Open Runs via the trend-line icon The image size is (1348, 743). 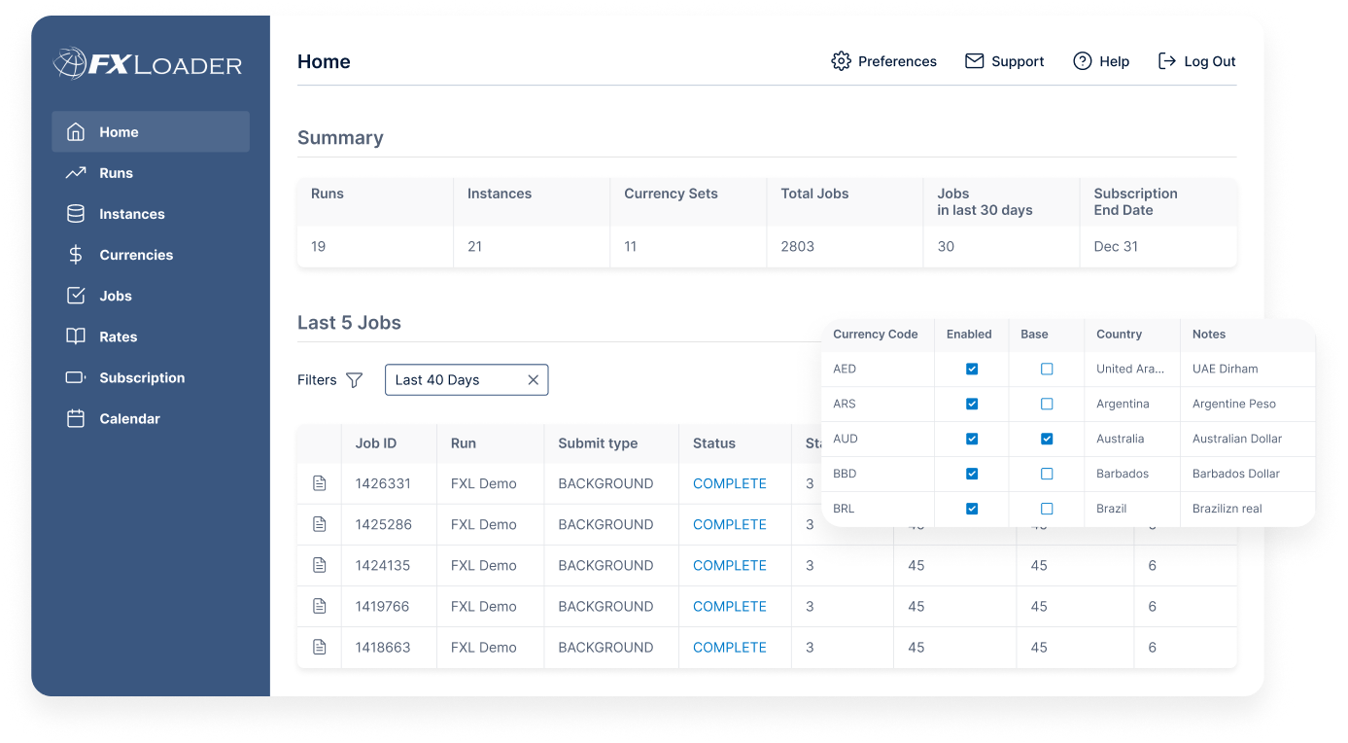[76, 173]
